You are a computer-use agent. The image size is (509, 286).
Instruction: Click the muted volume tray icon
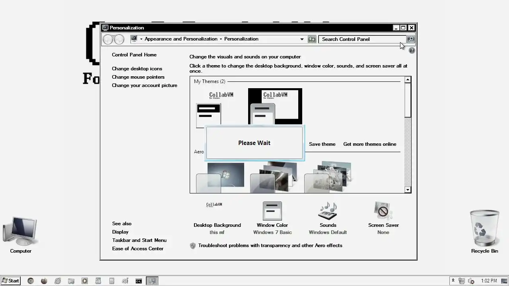[x=471, y=281]
